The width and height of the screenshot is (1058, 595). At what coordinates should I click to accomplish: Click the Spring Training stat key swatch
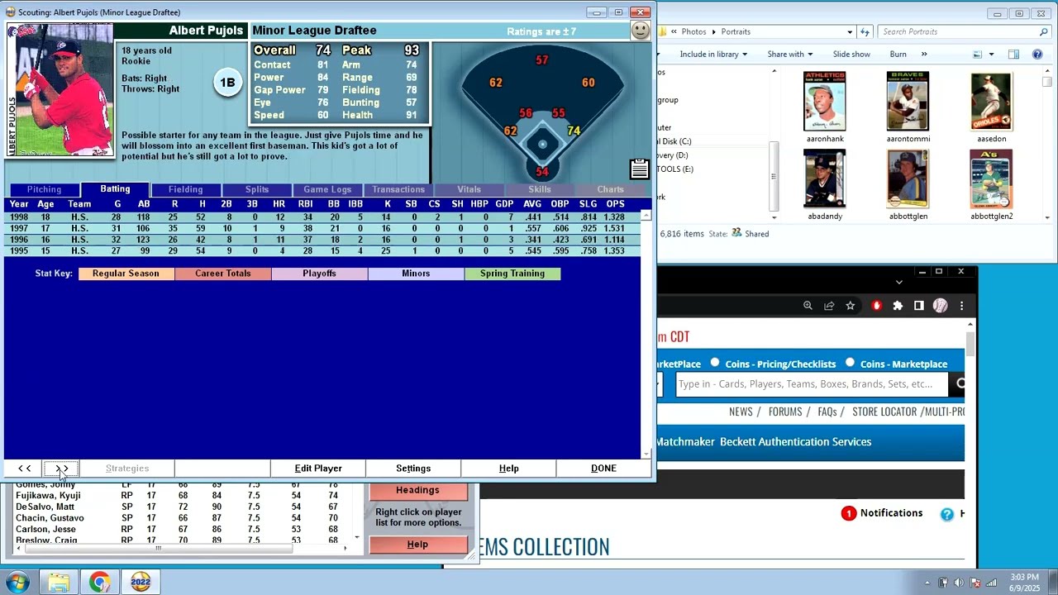[x=512, y=274]
